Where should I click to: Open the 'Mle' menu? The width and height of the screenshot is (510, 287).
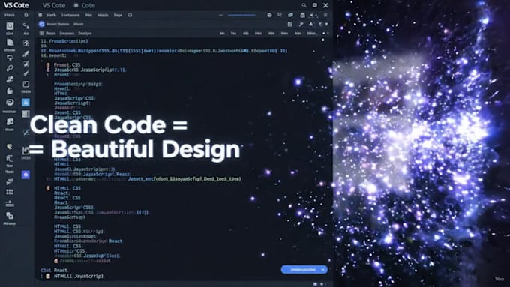pyautogui.click(x=88, y=15)
